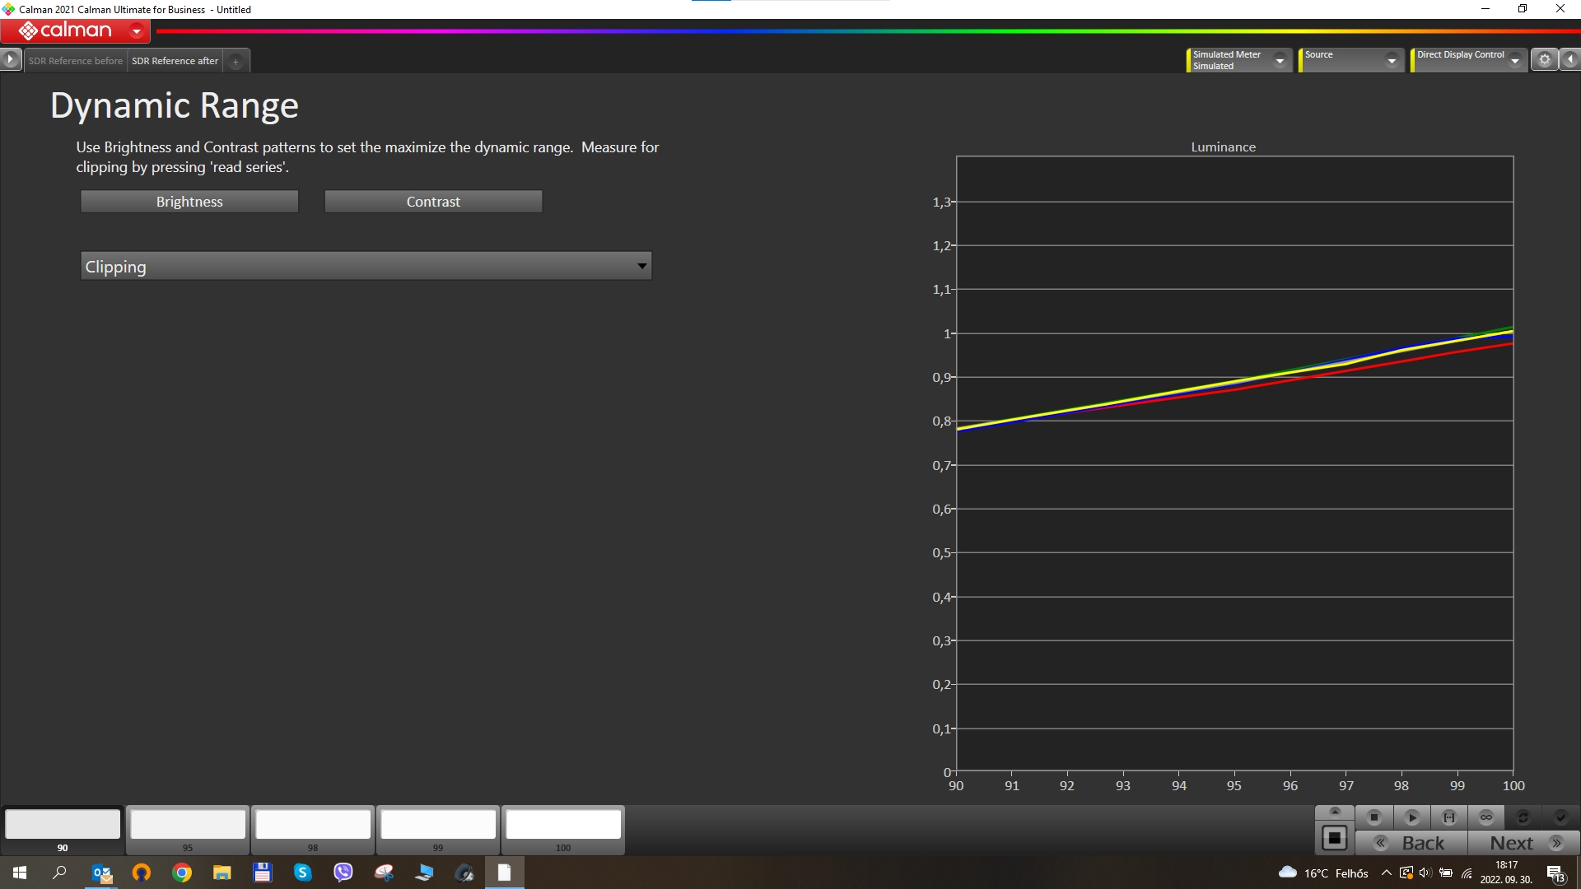Screen dimensions: 1581x889
Task: Select the SDR Reference after tab
Action: [175, 61]
